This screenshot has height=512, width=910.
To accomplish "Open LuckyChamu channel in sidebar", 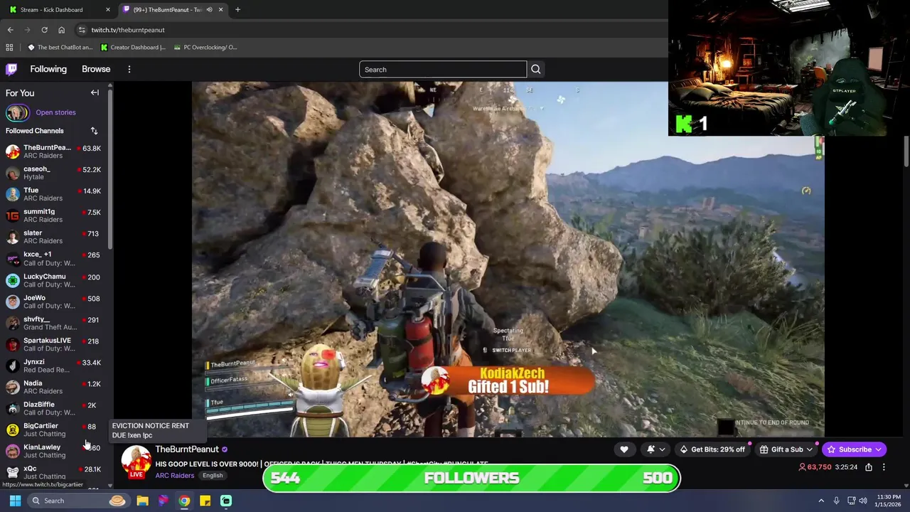I will 54,280.
